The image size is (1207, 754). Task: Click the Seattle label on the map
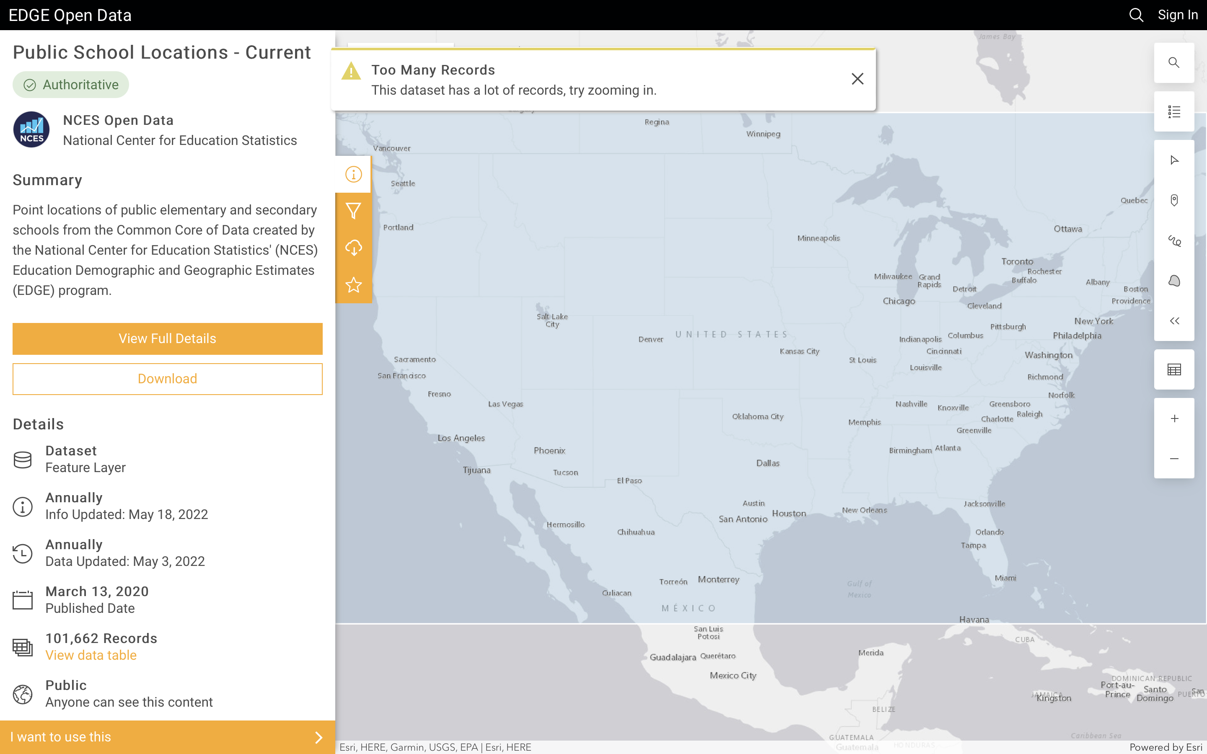pyautogui.click(x=403, y=183)
